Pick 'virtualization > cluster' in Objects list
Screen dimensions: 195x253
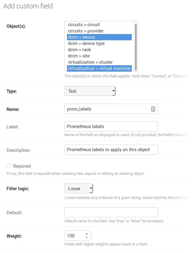tap(90, 62)
